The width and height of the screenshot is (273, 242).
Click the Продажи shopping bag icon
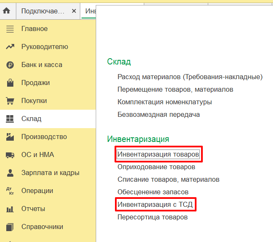pyautogui.click(x=10, y=83)
